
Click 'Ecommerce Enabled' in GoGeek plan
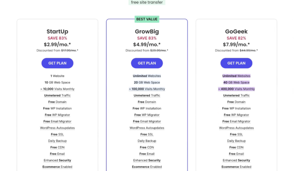pyautogui.click(x=236, y=167)
